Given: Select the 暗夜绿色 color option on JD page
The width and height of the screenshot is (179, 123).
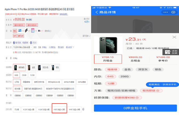Looking at the screenshot, I should [x=19, y=67].
